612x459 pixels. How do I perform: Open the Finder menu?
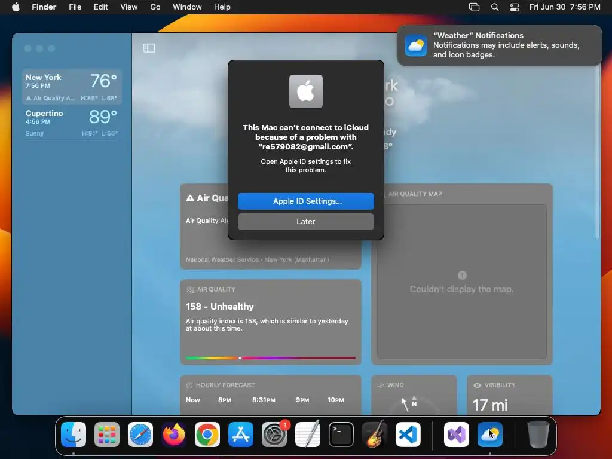click(x=44, y=7)
